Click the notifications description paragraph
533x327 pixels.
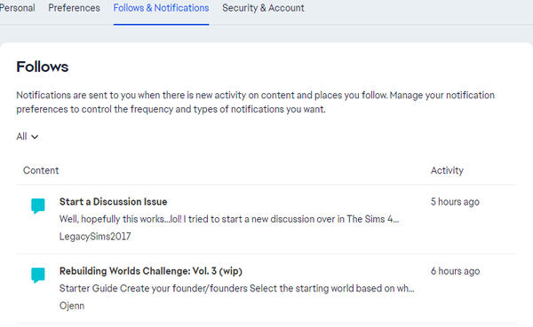pos(255,102)
